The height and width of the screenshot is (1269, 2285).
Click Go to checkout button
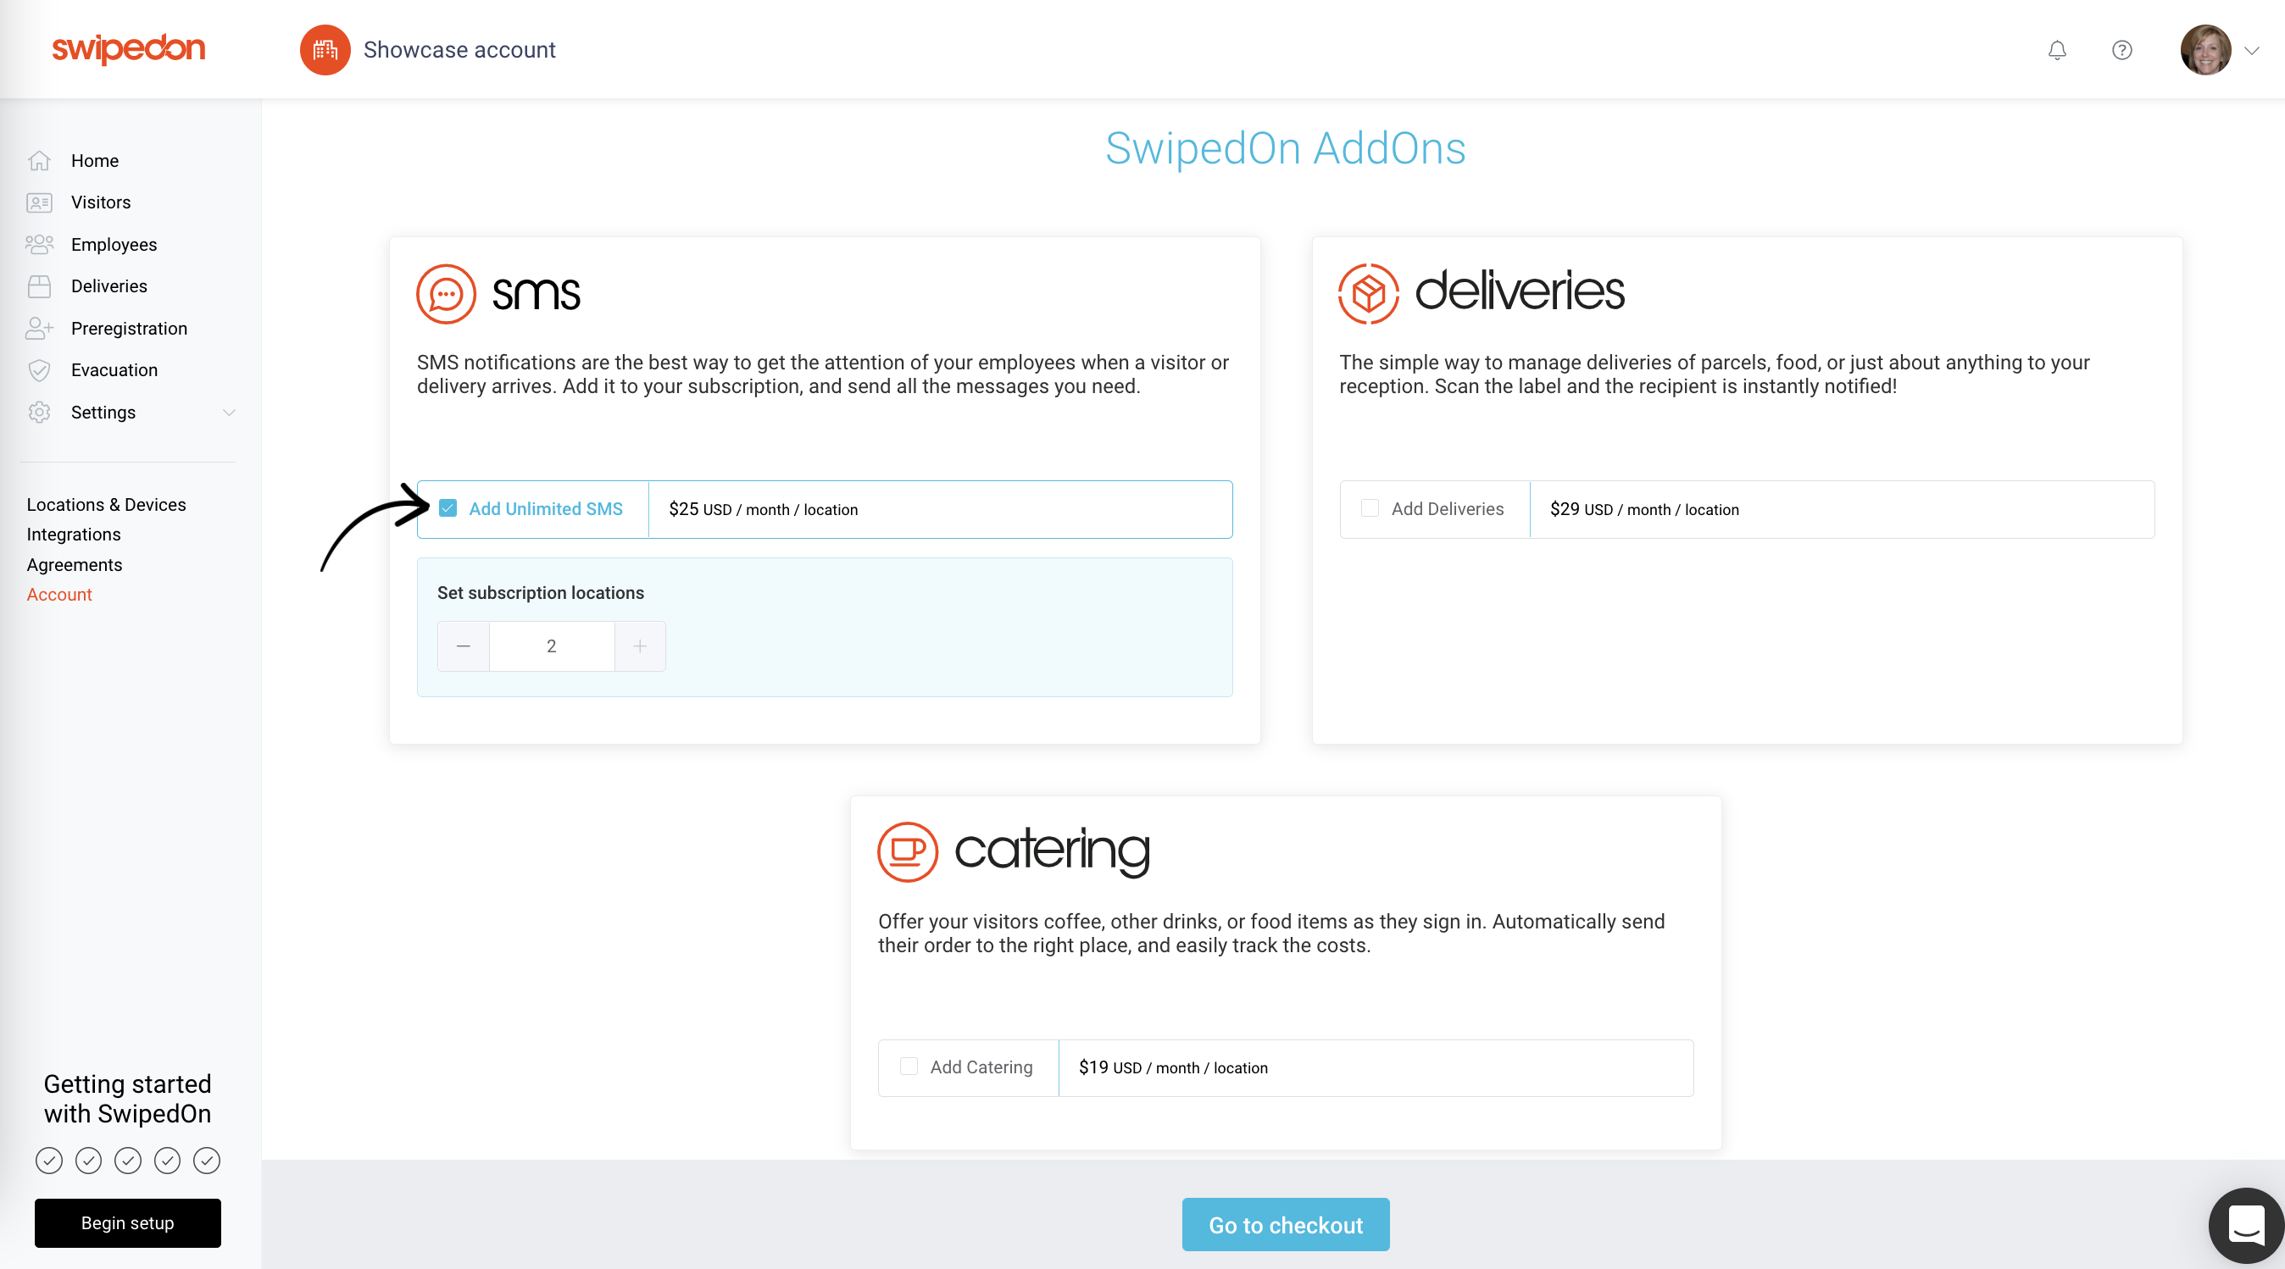coord(1285,1225)
